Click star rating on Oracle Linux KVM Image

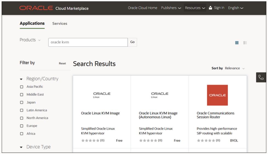90,141
